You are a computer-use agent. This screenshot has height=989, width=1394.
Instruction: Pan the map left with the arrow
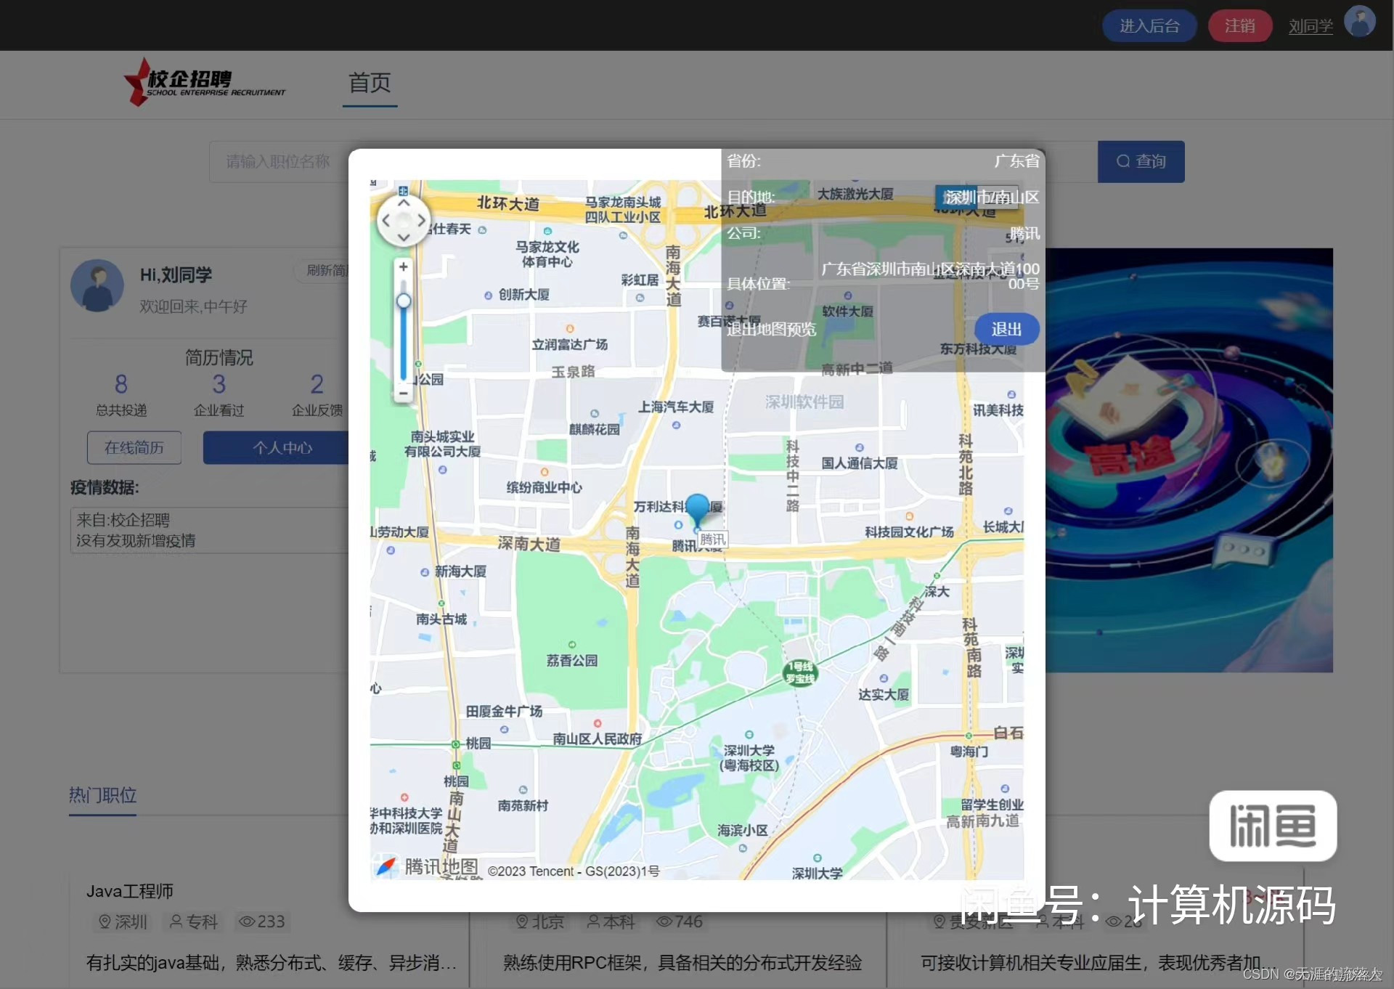(x=386, y=220)
